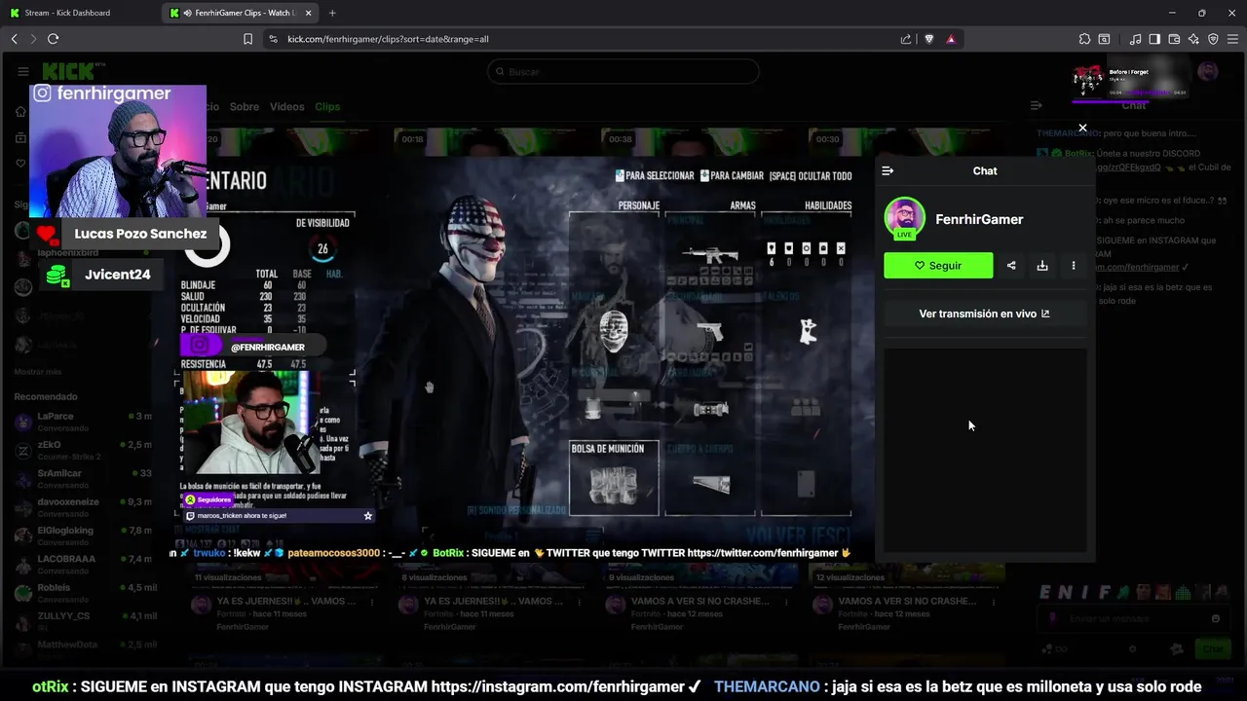Viewport: 1247px width, 701px height.
Task: Open the emoji picker in the chat input
Action: [1216, 618]
